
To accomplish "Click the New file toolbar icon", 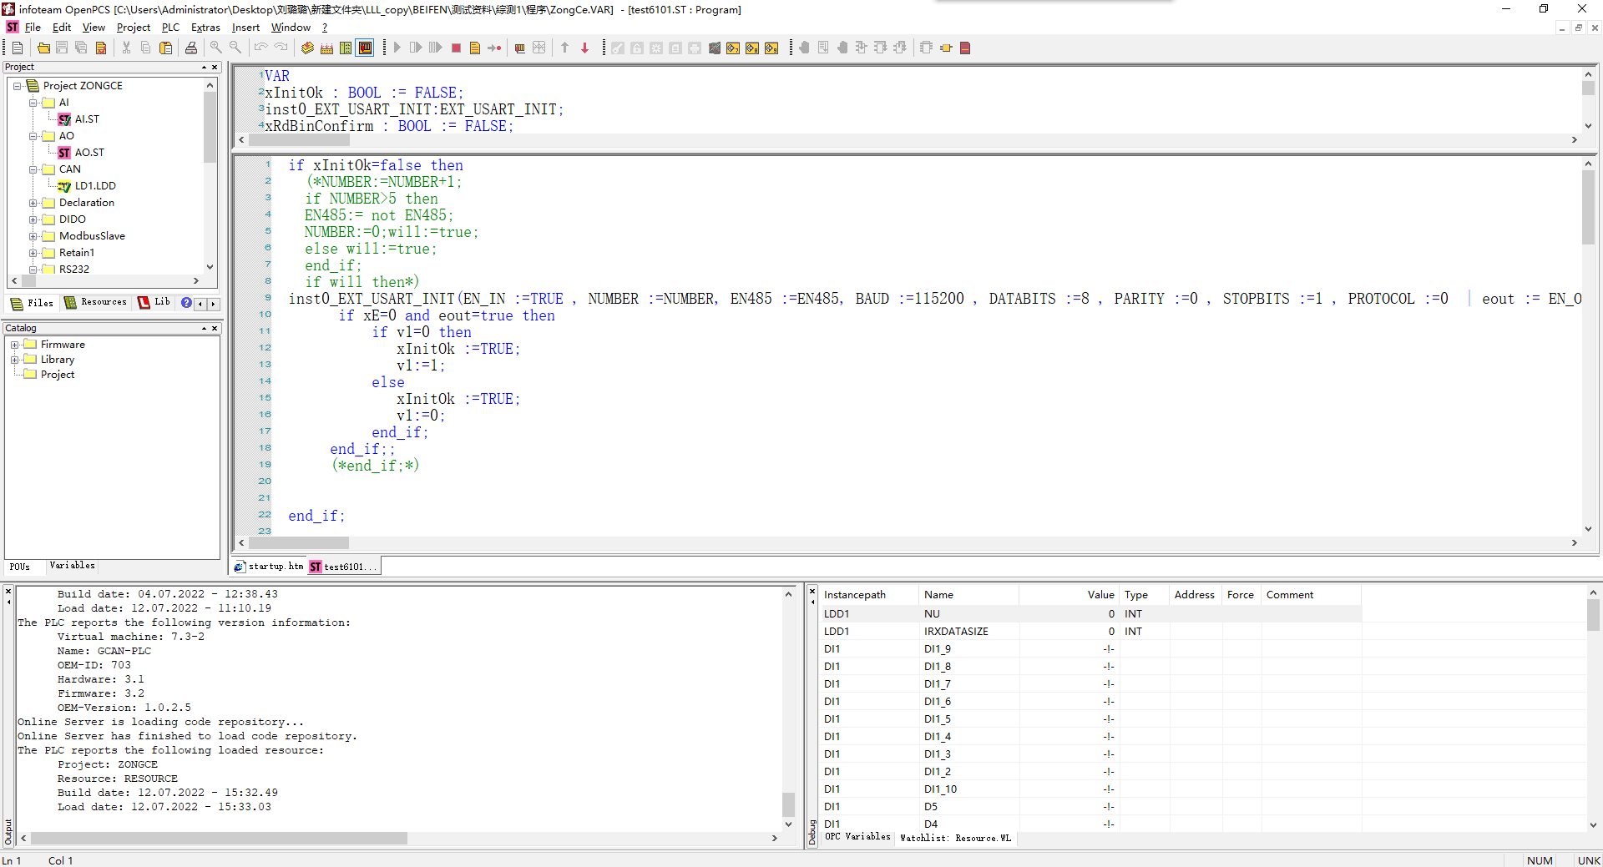I will (18, 48).
